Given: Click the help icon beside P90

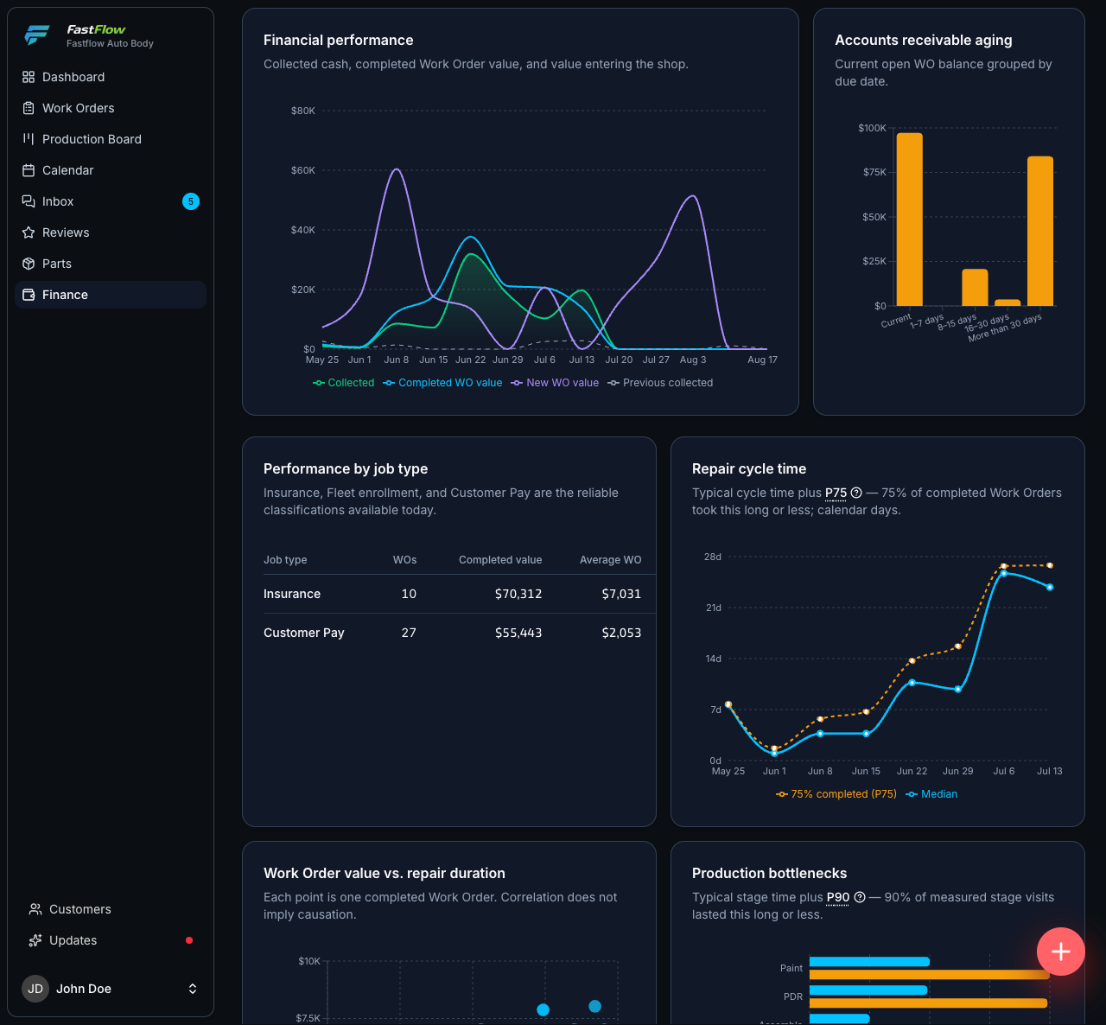Looking at the screenshot, I should pyautogui.click(x=860, y=897).
